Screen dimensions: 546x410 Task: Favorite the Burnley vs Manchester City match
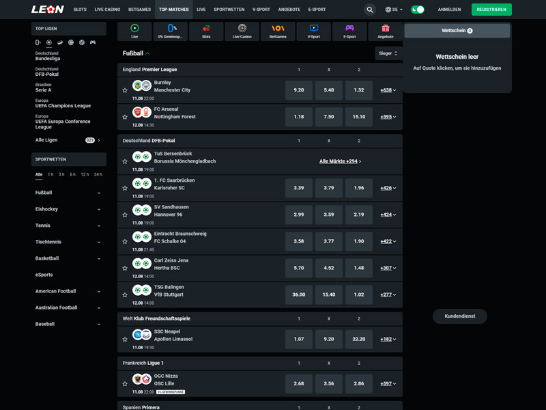click(x=125, y=90)
